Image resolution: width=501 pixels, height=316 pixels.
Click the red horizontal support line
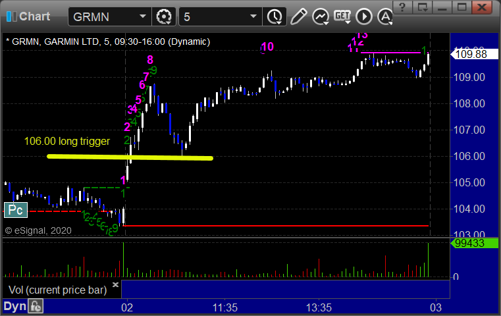(275, 226)
